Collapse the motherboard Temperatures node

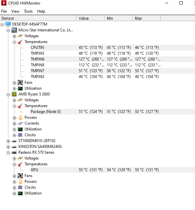click(x=14, y=42)
